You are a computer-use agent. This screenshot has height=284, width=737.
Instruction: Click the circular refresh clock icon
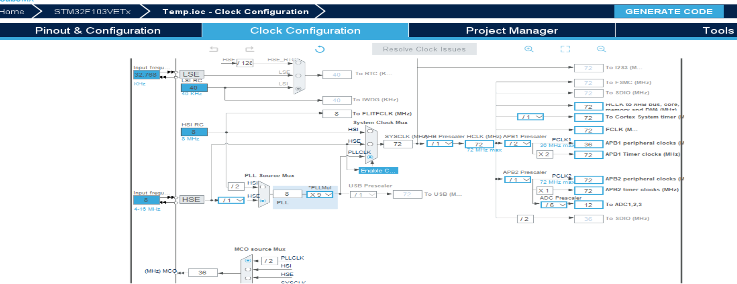tap(320, 49)
